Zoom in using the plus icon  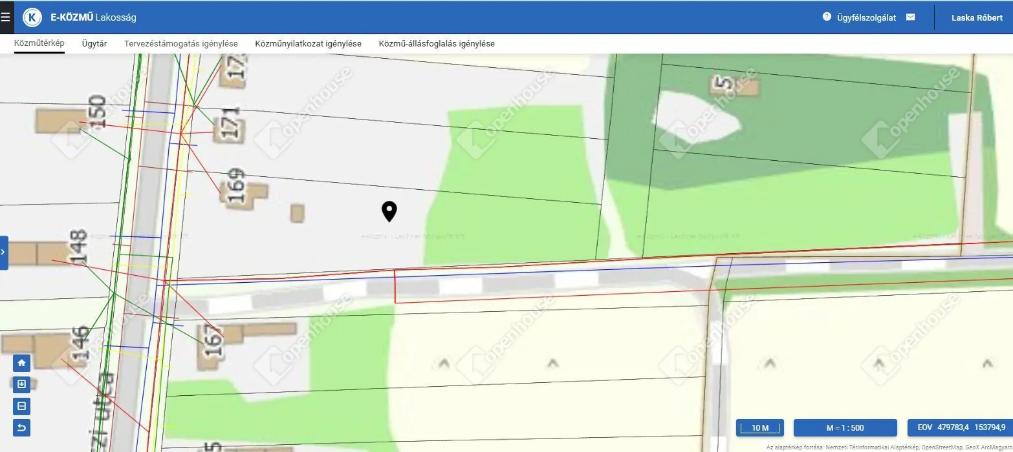pos(21,385)
